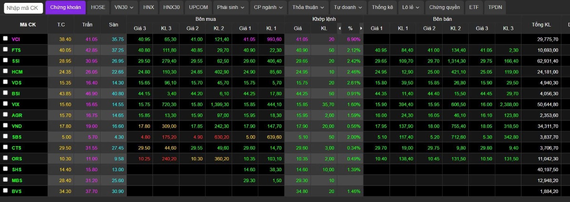Mark the VIX row checkbox
The height and width of the screenshot is (202, 570).
tap(5, 104)
